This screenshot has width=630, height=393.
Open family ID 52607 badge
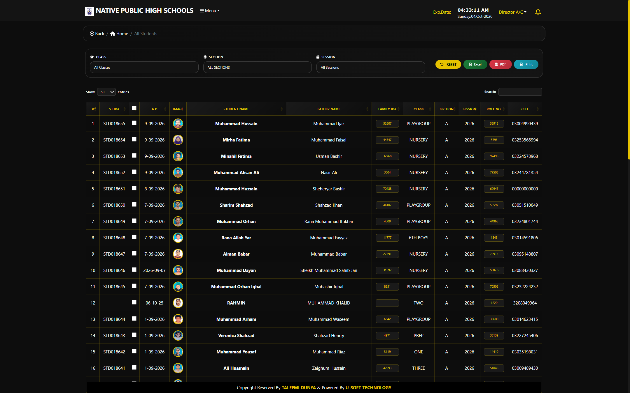tap(387, 124)
